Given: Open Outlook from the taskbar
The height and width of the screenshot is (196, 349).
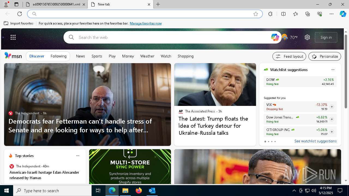Looking at the screenshot, I should pos(152,191).
